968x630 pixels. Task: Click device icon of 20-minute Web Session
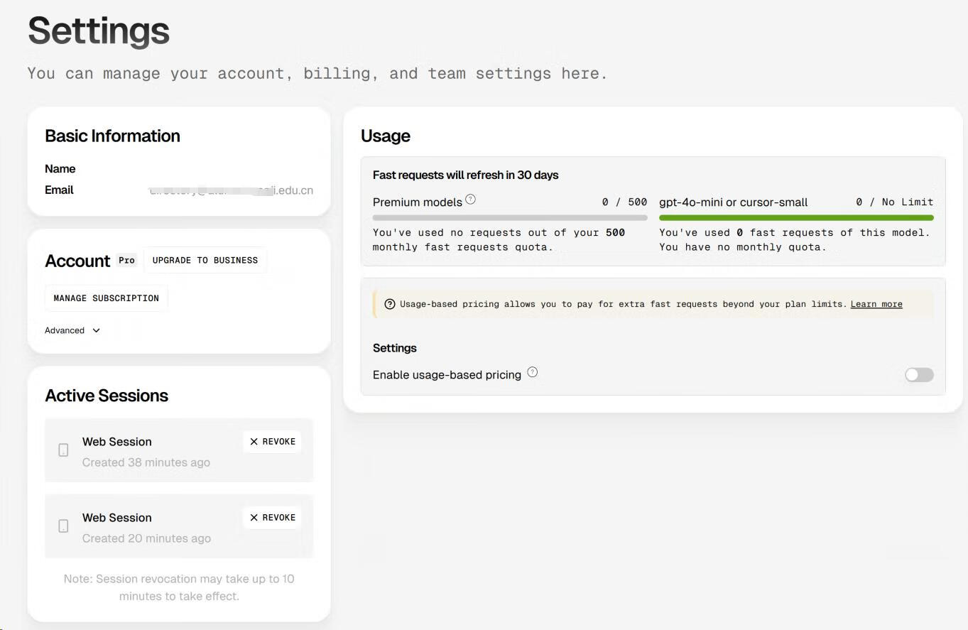63,526
